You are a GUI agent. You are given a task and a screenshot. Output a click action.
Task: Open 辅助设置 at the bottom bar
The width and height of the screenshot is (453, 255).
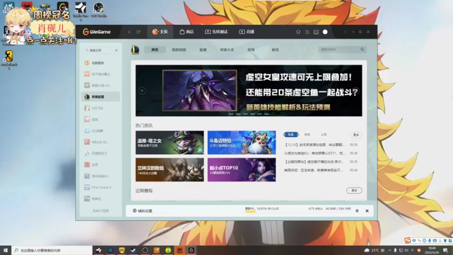click(x=143, y=211)
